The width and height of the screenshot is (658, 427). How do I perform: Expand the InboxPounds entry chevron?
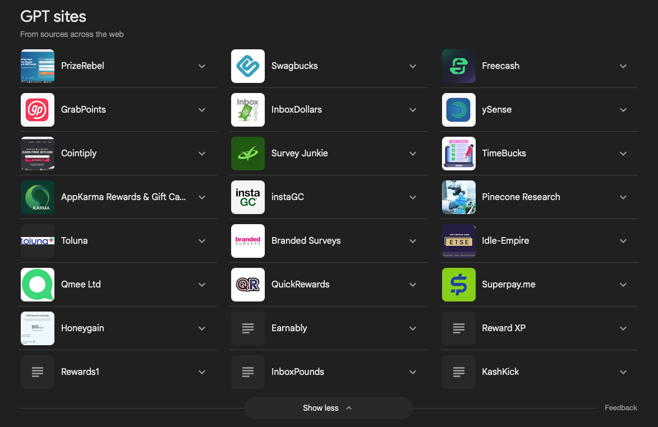click(x=413, y=372)
